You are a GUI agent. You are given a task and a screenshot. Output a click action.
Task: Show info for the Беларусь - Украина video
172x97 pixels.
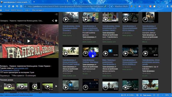[x=56, y=21]
